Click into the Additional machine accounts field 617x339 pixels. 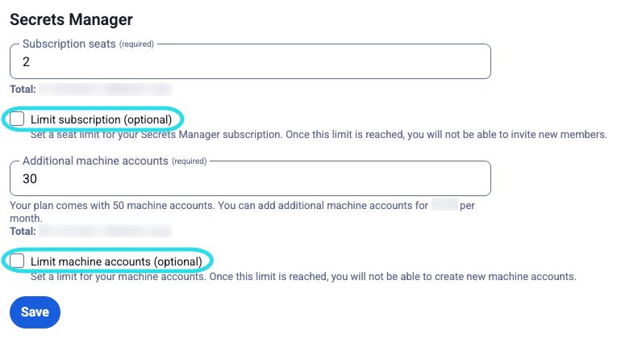(250, 178)
